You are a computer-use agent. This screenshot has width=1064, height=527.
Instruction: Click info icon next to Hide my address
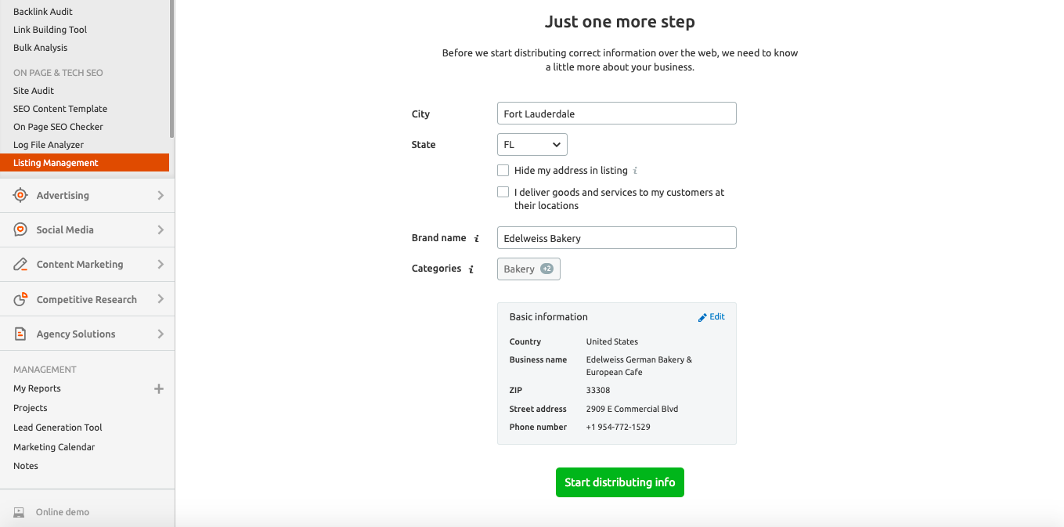(x=635, y=171)
